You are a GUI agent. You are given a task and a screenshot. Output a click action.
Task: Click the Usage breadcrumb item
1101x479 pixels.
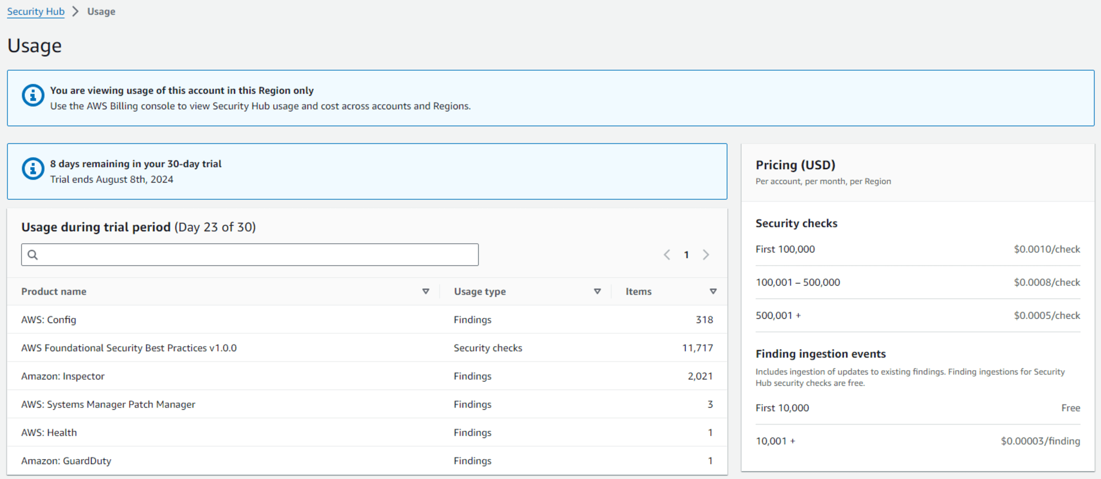(101, 12)
